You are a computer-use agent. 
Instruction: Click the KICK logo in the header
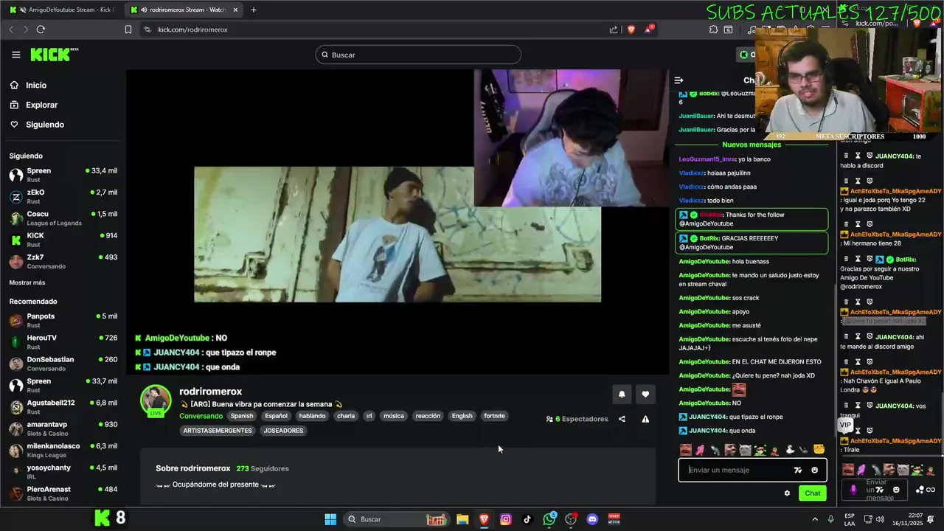tap(54, 55)
